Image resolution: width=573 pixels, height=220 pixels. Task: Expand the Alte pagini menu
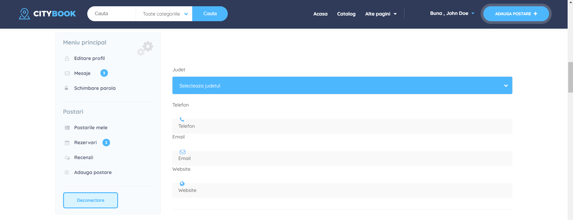click(x=381, y=14)
